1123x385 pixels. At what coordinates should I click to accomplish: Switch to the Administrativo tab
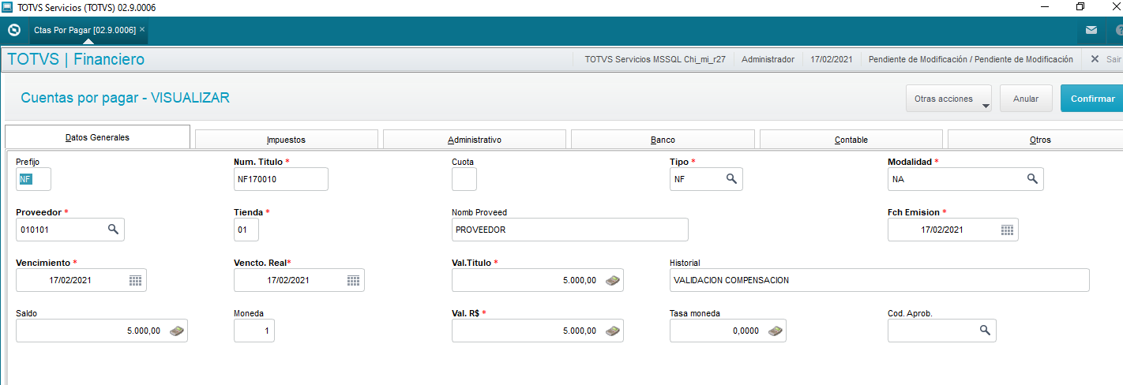click(474, 140)
